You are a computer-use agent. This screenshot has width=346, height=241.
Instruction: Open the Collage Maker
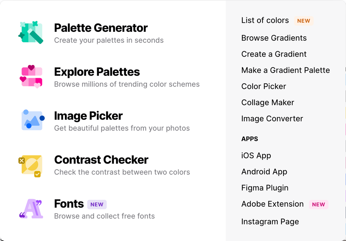(268, 103)
